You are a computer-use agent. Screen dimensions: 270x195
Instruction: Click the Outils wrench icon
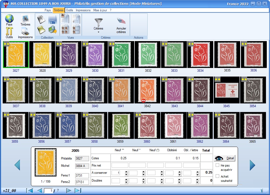click(9, 30)
